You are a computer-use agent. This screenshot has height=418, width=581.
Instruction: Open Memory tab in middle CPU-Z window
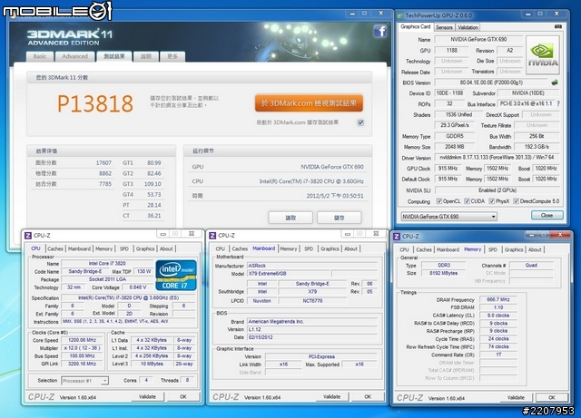click(289, 248)
